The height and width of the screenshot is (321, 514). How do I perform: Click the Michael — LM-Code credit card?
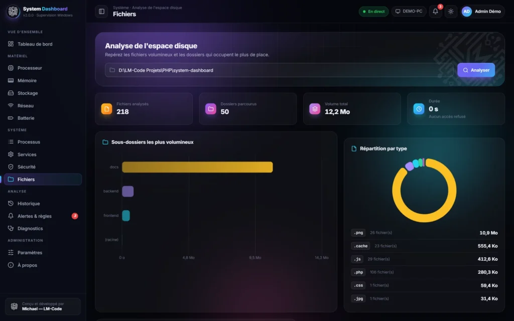coord(43,306)
